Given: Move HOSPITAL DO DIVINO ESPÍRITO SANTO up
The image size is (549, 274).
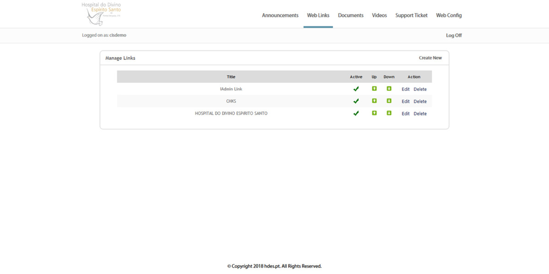Looking at the screenshot, I should (374, 113).
